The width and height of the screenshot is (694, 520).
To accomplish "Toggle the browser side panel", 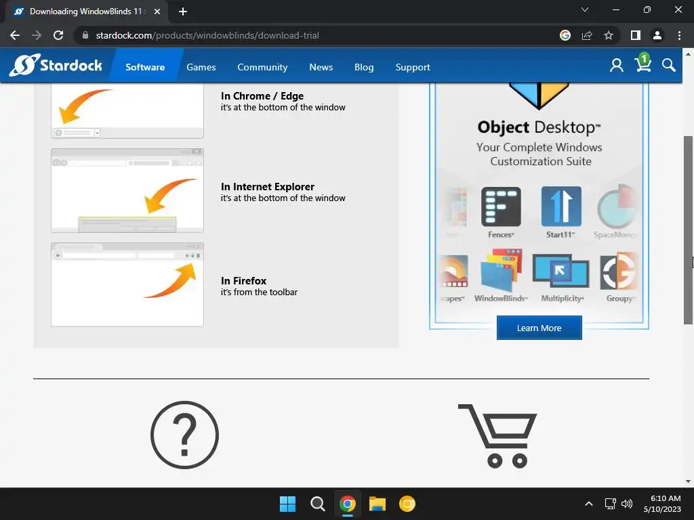I will click(x=636, y=35).
